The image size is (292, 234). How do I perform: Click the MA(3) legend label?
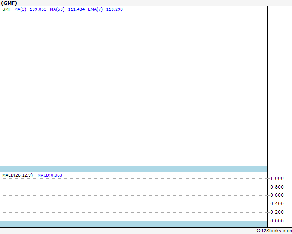coord(20,9)
